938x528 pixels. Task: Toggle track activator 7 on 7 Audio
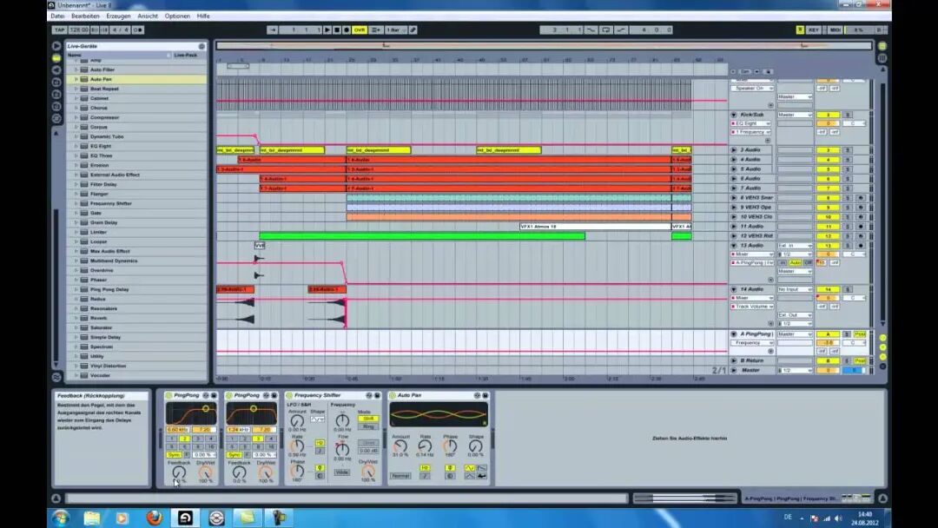(x=828, y=188)
